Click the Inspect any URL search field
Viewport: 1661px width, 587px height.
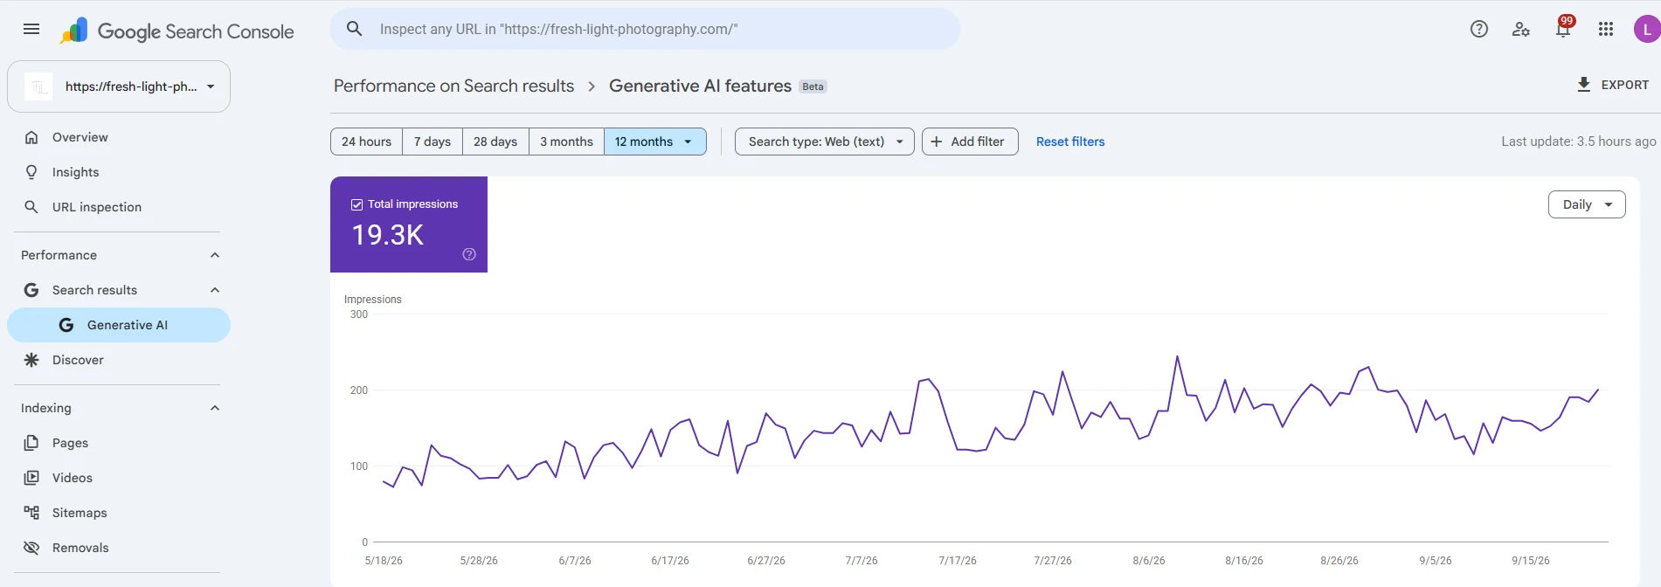(645, 29)
